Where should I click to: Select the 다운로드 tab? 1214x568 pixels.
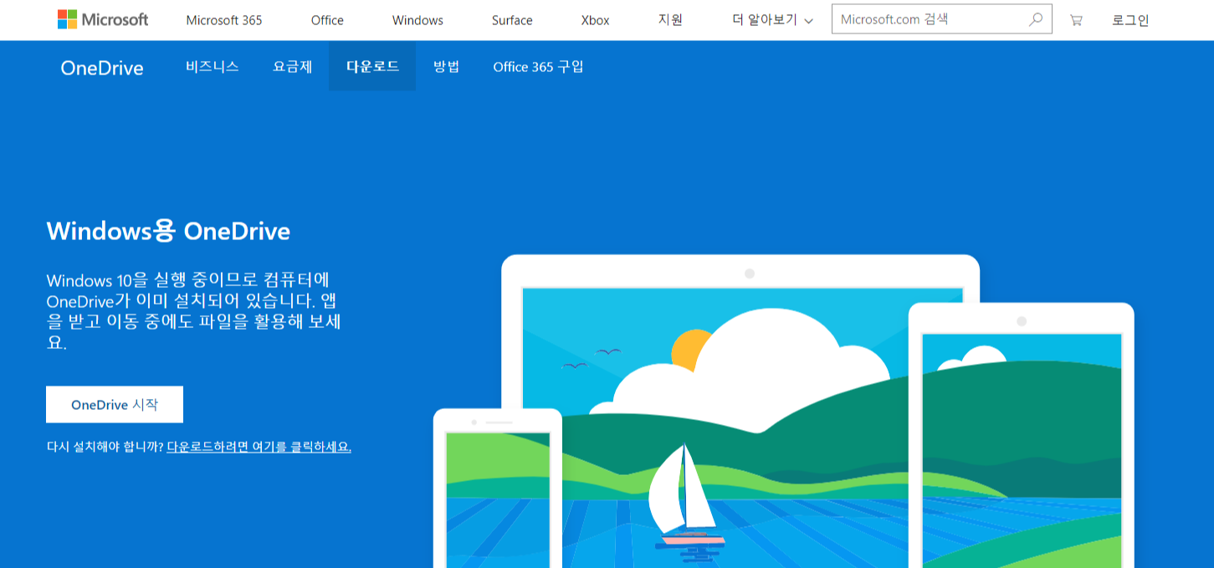point(372,66)
